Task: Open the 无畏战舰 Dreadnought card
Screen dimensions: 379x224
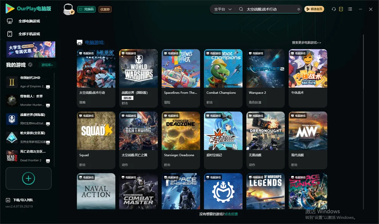Action: pos(266,140)
